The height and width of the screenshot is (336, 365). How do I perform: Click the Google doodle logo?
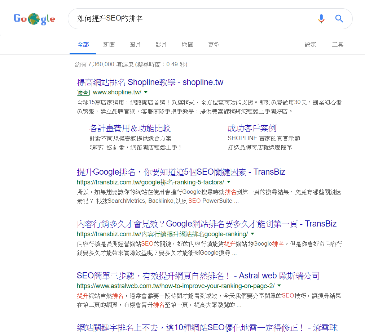(34, 19)
